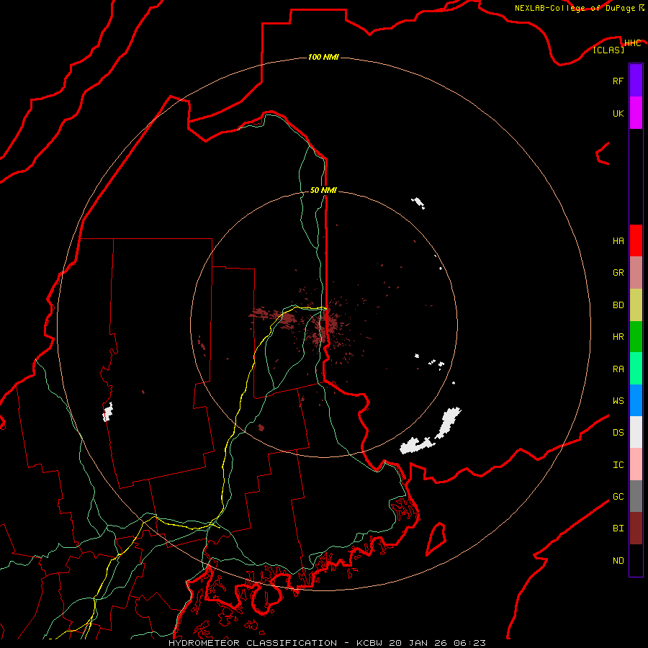Pick the mint green RA legend swatch
This screenshot has height=648, width=648.
point(636,369)
